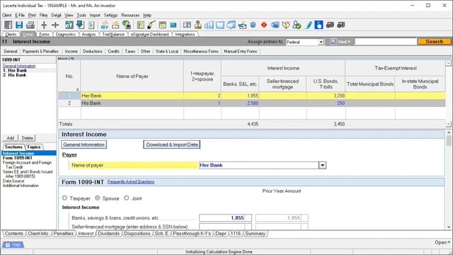
Task: Click the calculator-style icon at toolbar start
Action: coord(8,25)
